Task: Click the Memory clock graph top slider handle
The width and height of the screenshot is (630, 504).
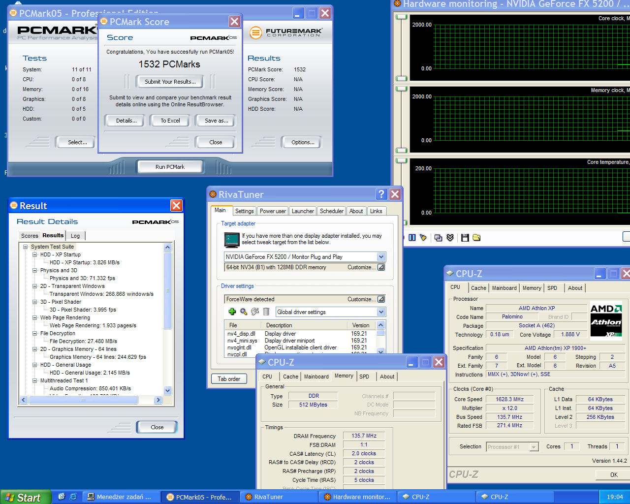Action: (402, 89)
